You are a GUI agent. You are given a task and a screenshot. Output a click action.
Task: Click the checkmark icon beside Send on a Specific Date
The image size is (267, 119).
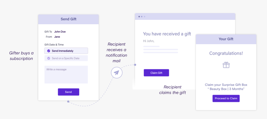[49, 58]
